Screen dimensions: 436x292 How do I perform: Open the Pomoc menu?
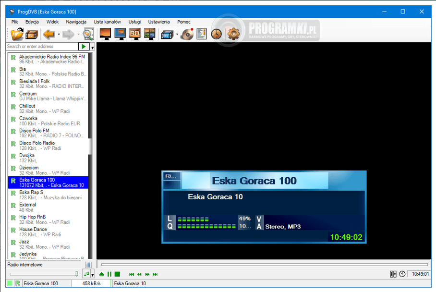point(184,22)
